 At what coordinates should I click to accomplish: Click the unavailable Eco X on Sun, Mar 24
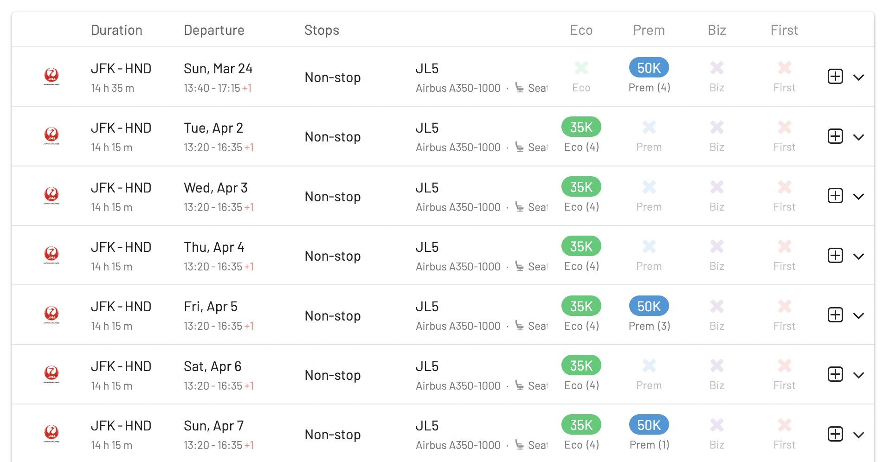pyautogui.click(x=581, y=68)
